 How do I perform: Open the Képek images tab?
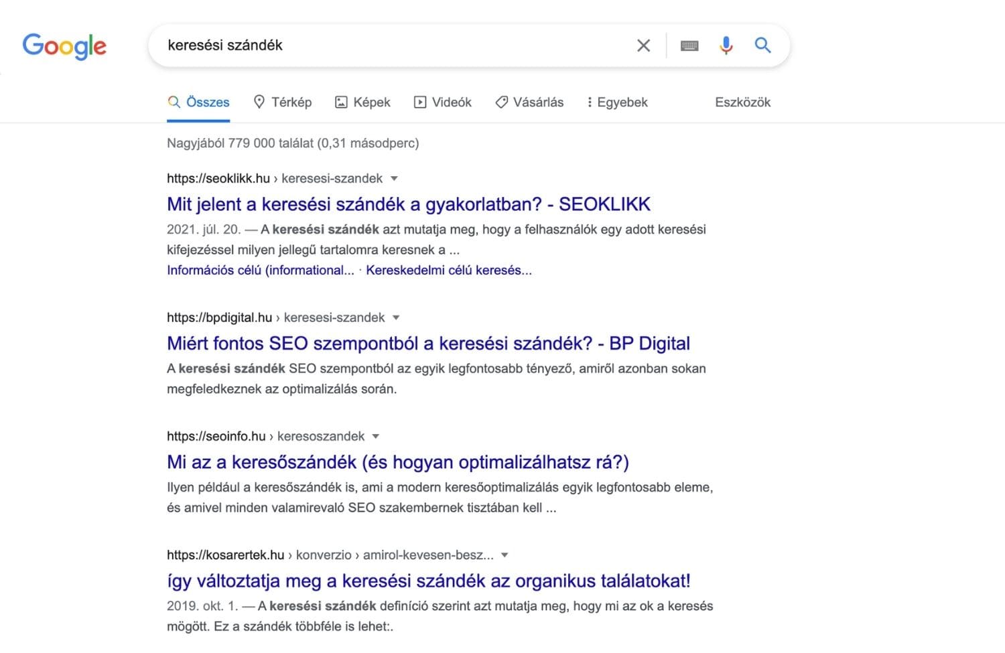362,102
